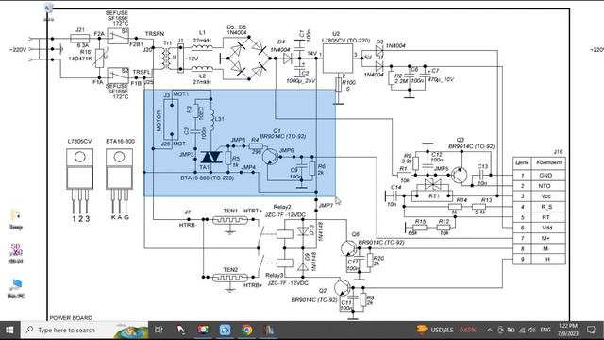
Task: Switch the ENG input language
Action: point(545,330)
